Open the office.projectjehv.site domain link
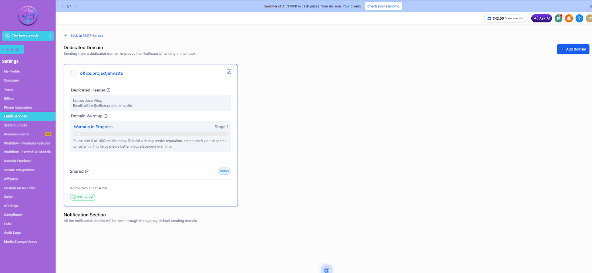Image resolution: width=592 pixels, height=273 pixels. (101, 73)
